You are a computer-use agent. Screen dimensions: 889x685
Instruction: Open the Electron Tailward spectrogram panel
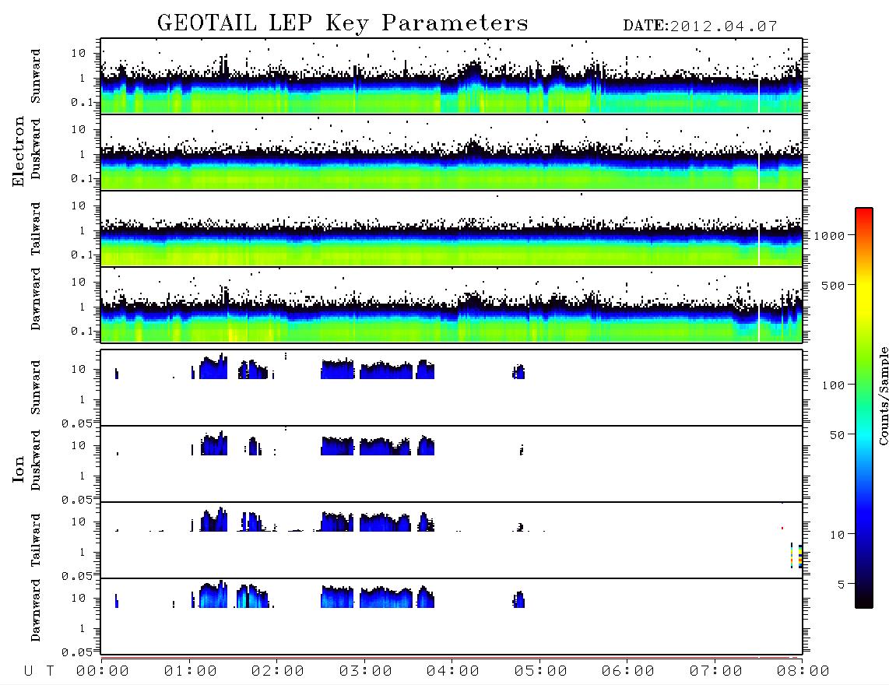point(452,229)
